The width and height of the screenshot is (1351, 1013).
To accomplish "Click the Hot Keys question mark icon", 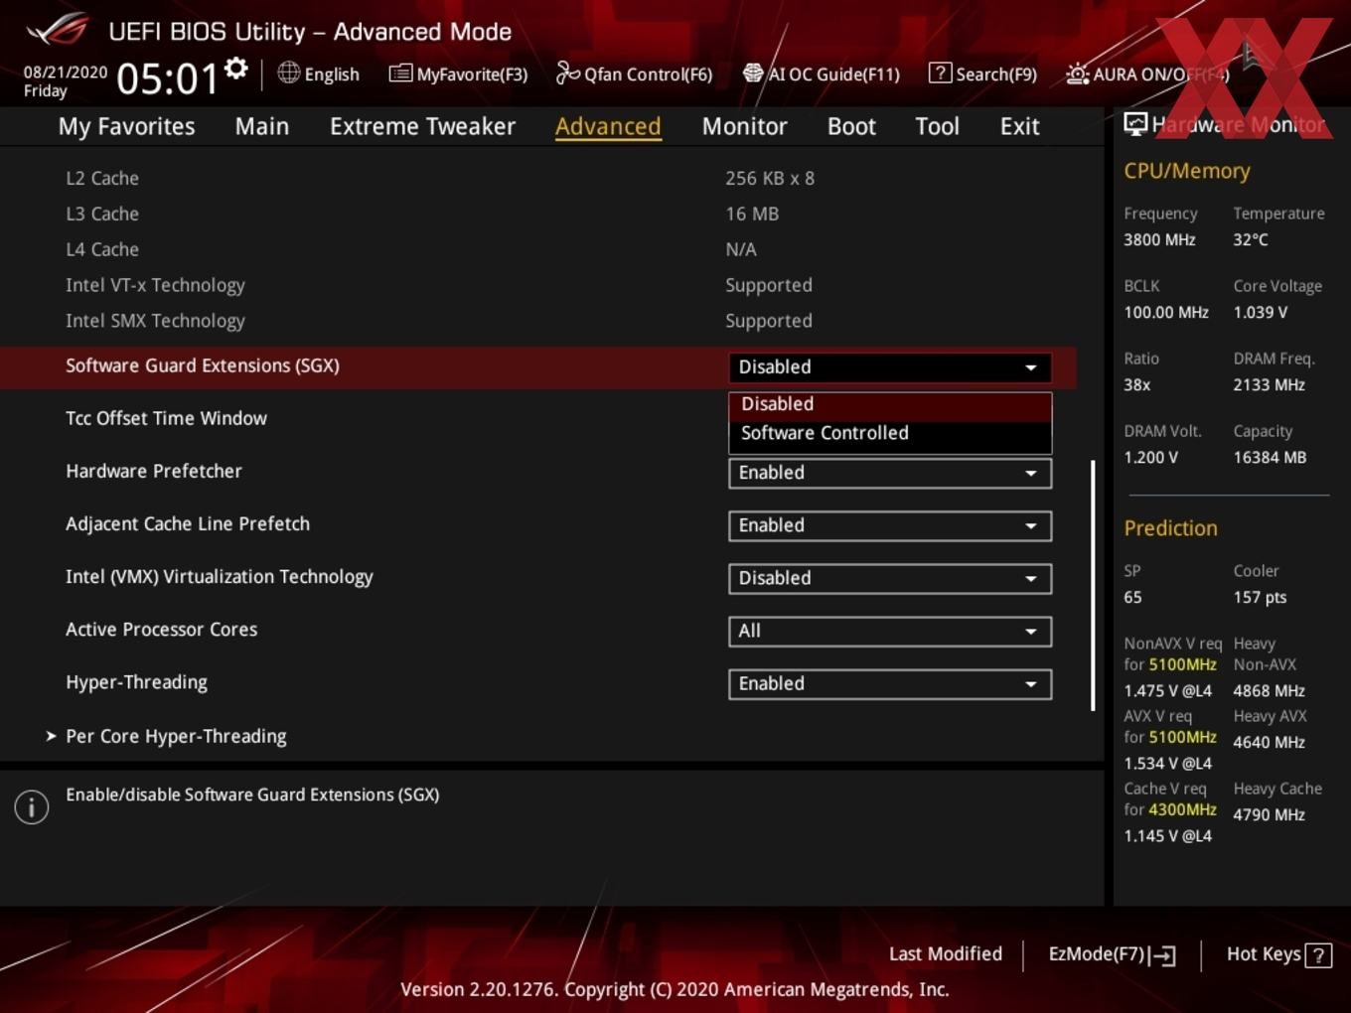I will (x=1318, y=955).
